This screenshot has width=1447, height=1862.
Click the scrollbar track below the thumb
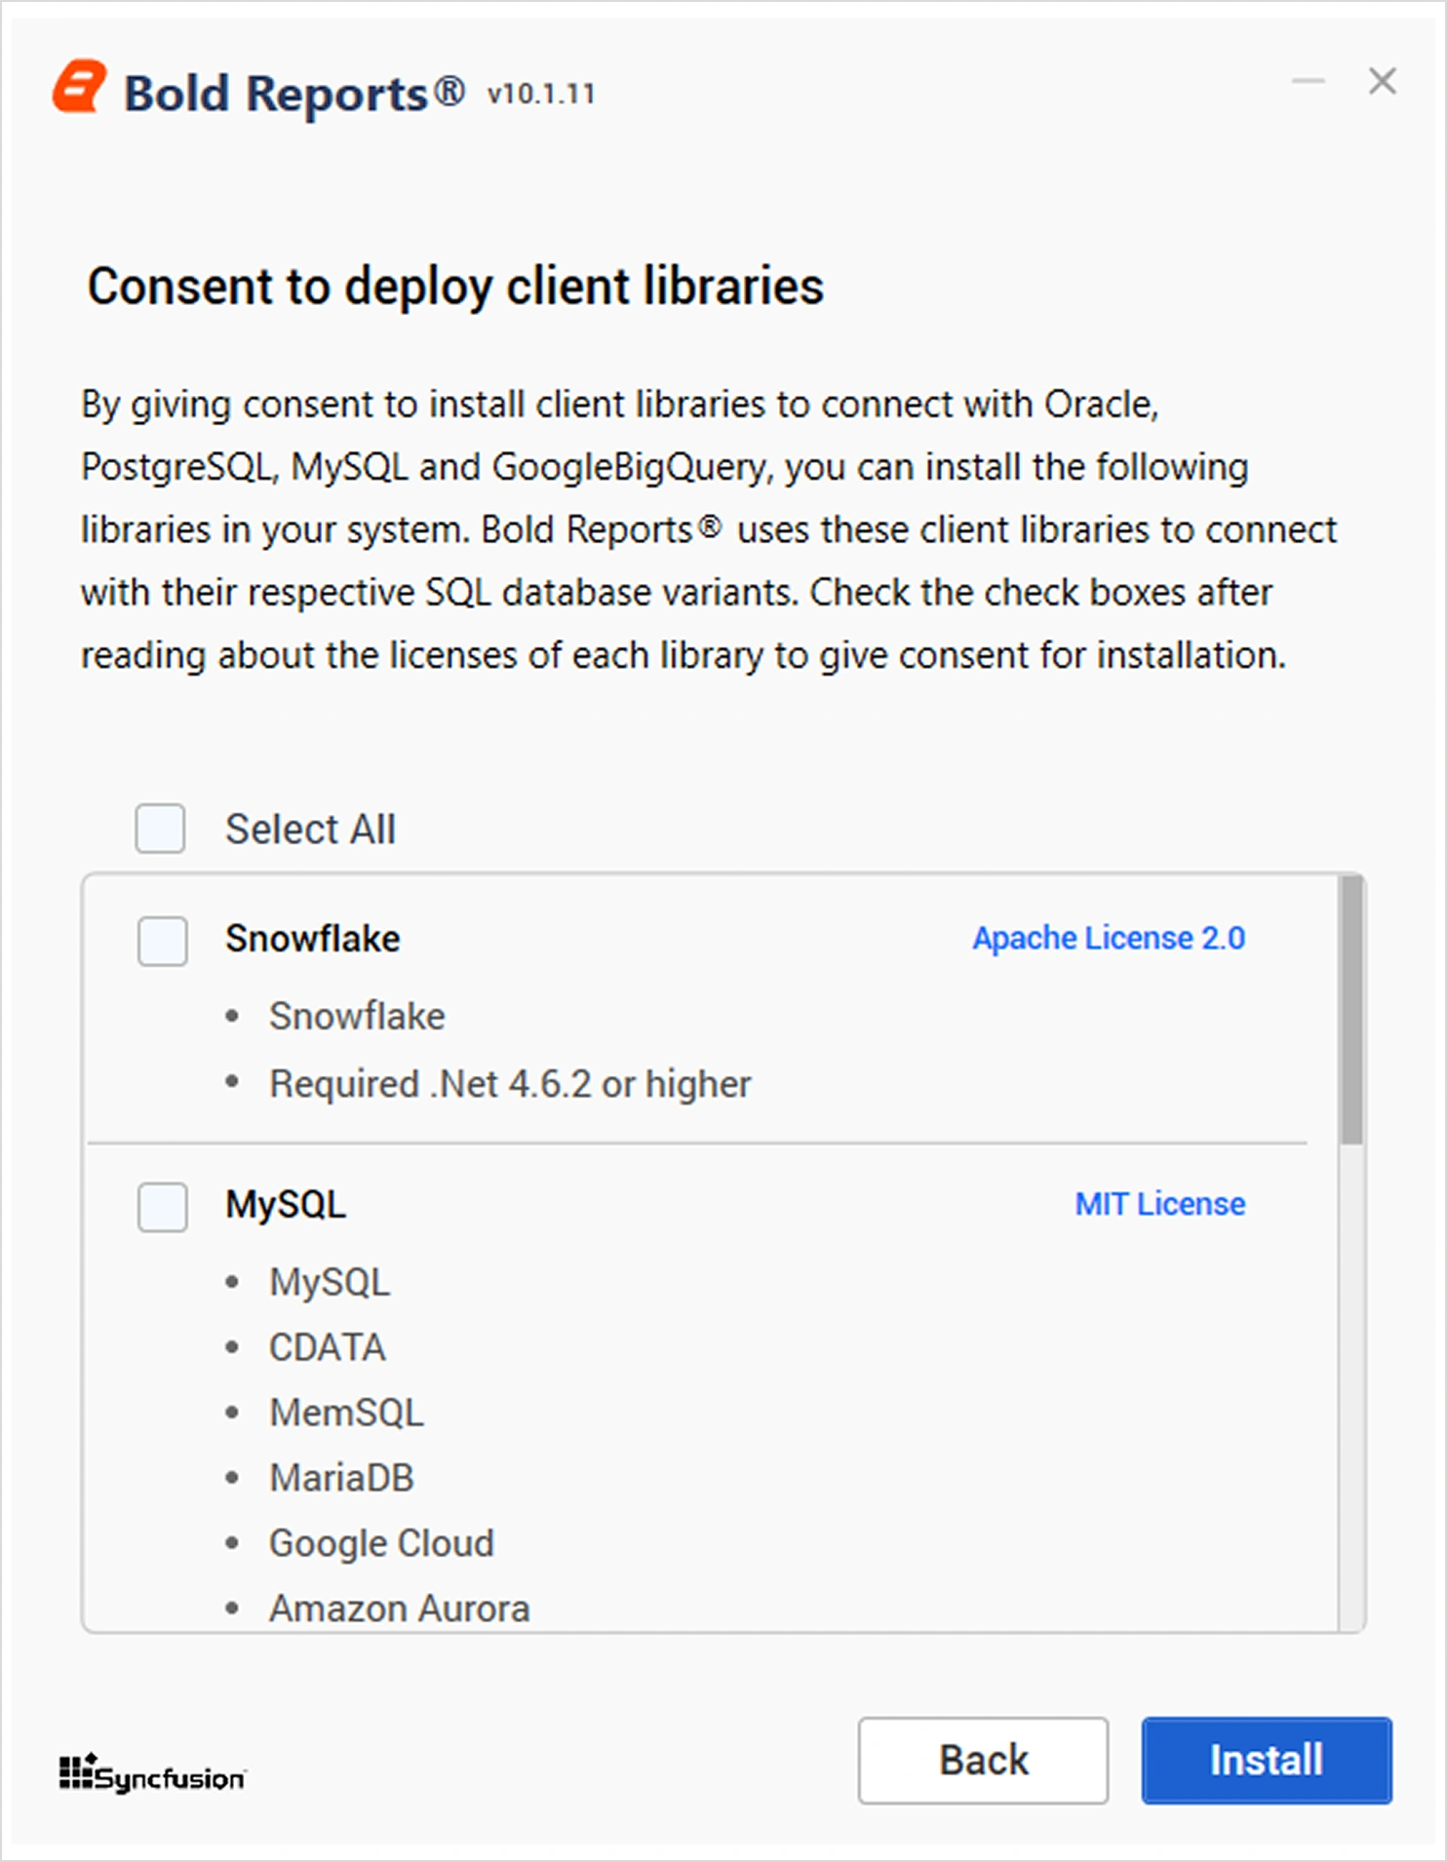click(1351, 1384)
